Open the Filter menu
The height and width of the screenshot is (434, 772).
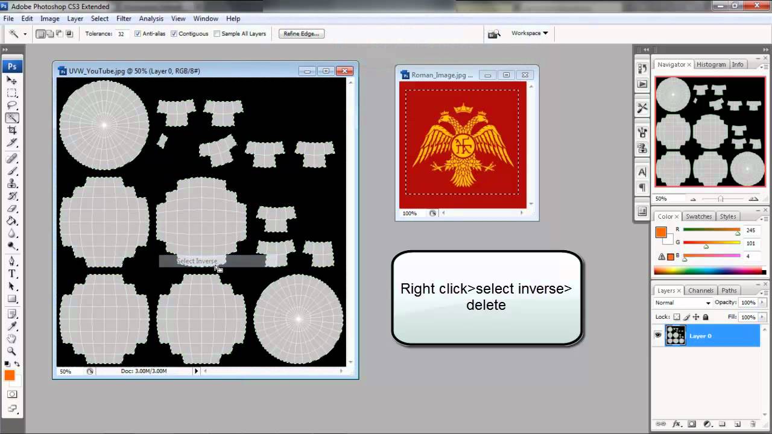(124, 19)
